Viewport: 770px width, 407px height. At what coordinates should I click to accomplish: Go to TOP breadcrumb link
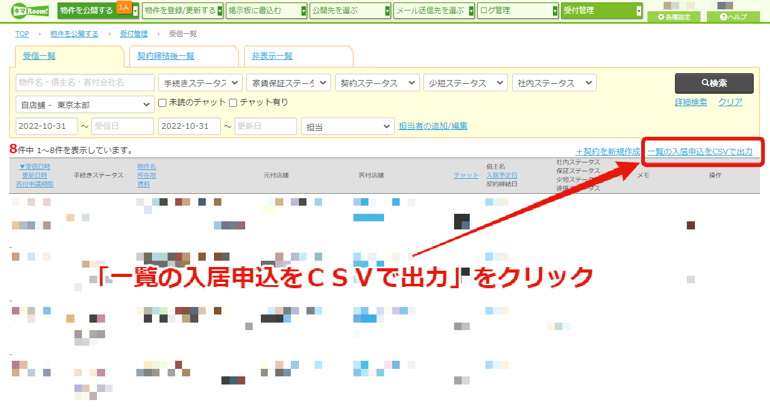(x=23, y=34)
